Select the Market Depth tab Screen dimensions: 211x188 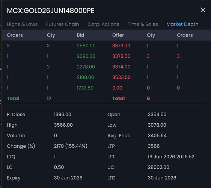coord(182,24)
